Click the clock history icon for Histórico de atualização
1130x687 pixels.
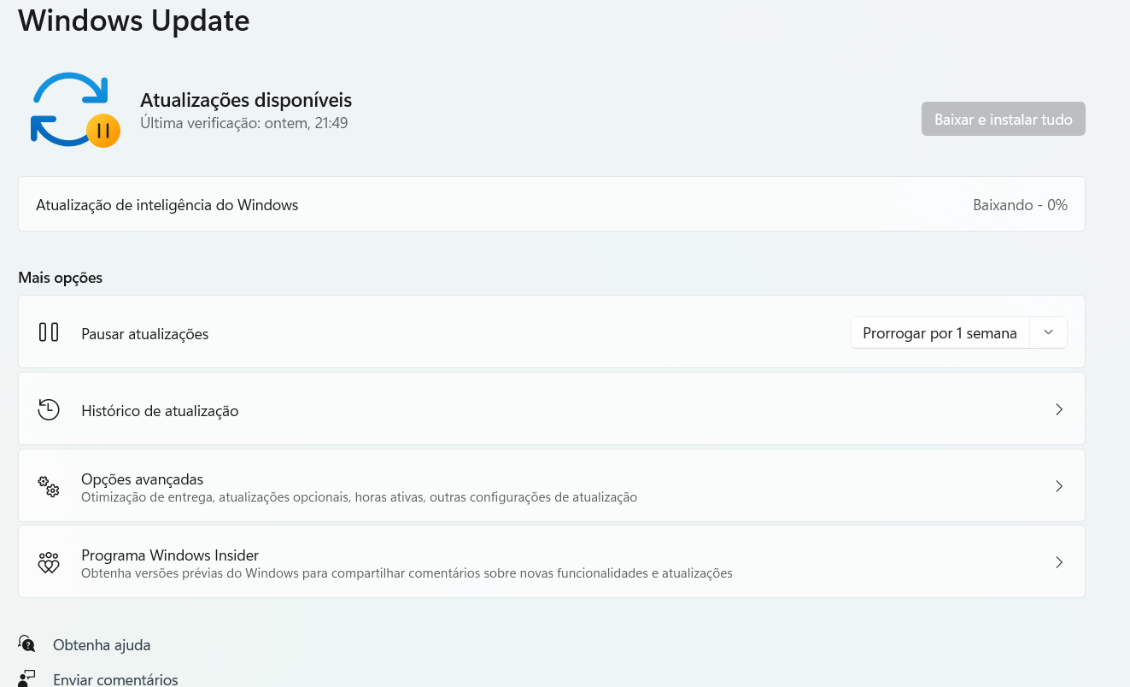point(49,409)
